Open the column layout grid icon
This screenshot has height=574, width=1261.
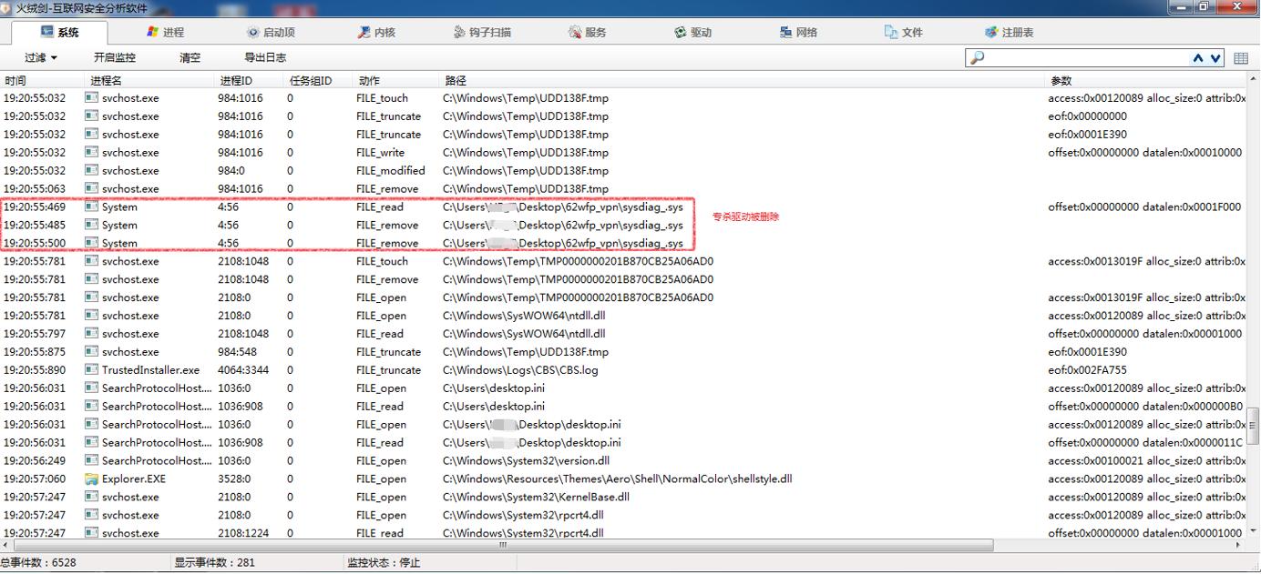(x=1241, y=58)
